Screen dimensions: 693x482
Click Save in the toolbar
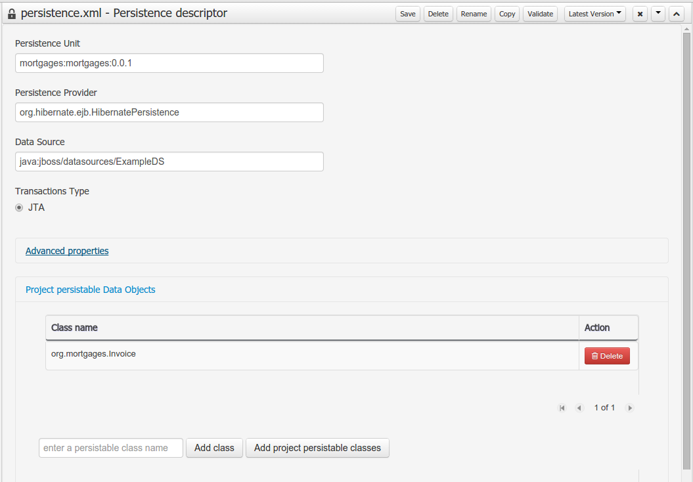(408, 14)
